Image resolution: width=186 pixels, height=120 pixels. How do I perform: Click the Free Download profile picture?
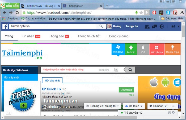click(22, 99)
